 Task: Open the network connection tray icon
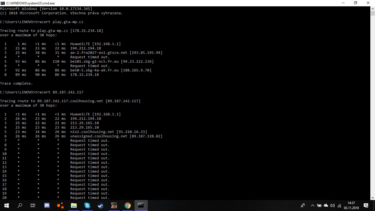tap(339, 206)
